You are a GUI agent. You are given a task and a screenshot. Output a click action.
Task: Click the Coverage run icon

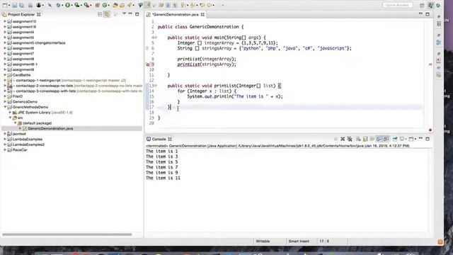pyautogui.click(x=77, y=5)
